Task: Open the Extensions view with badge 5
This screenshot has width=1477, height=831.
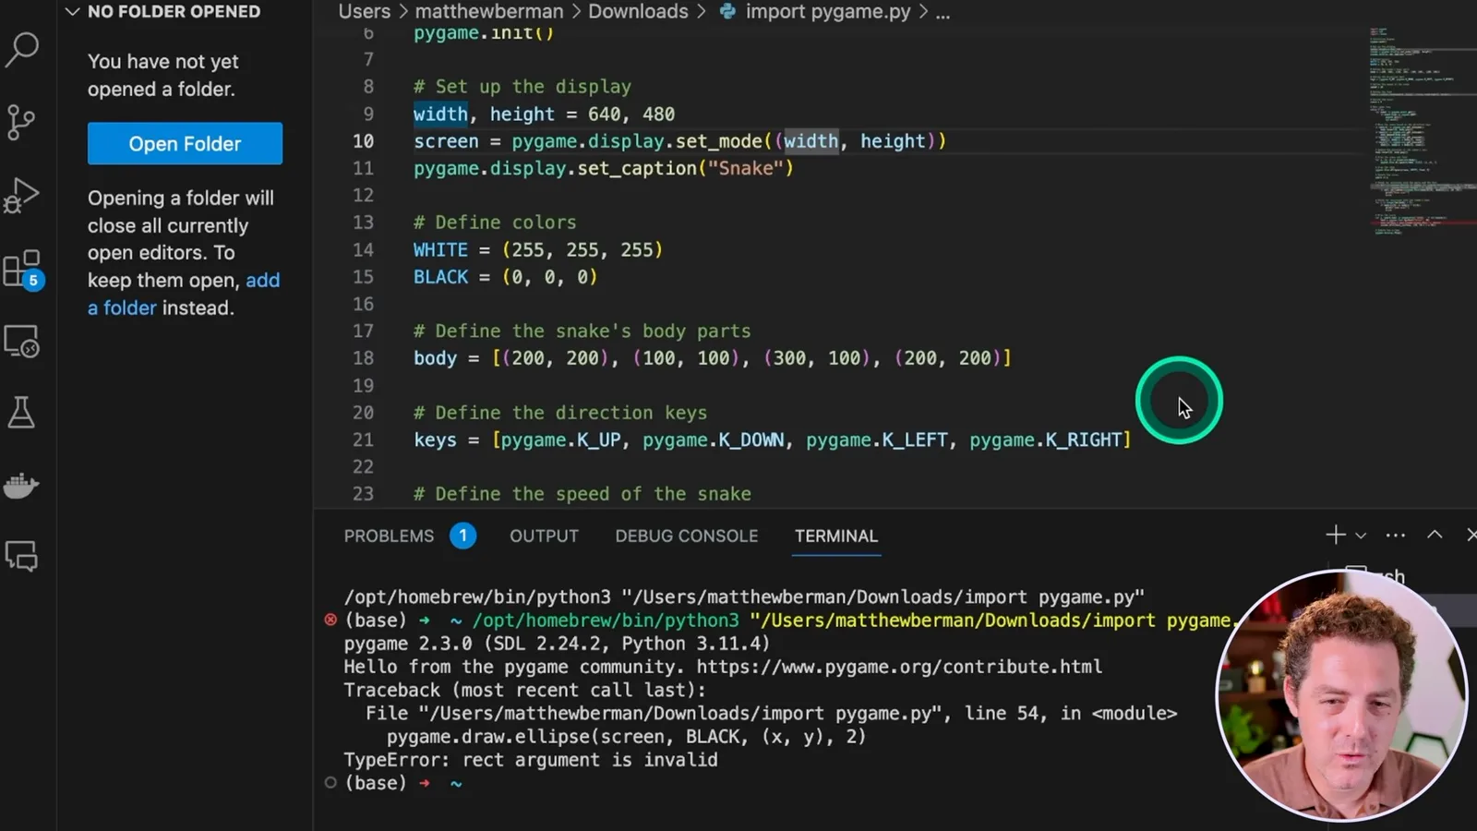Action: [23, 270]
